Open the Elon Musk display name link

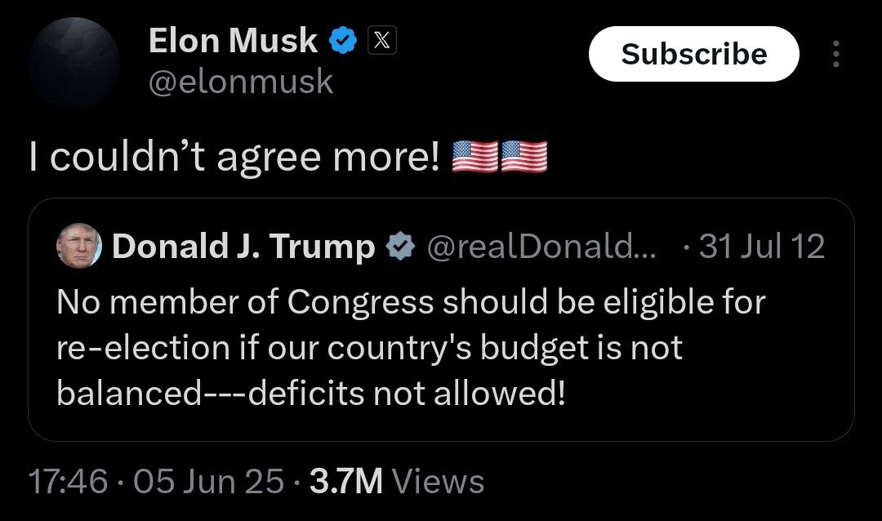pyautogui.click(x=233, y=40)
